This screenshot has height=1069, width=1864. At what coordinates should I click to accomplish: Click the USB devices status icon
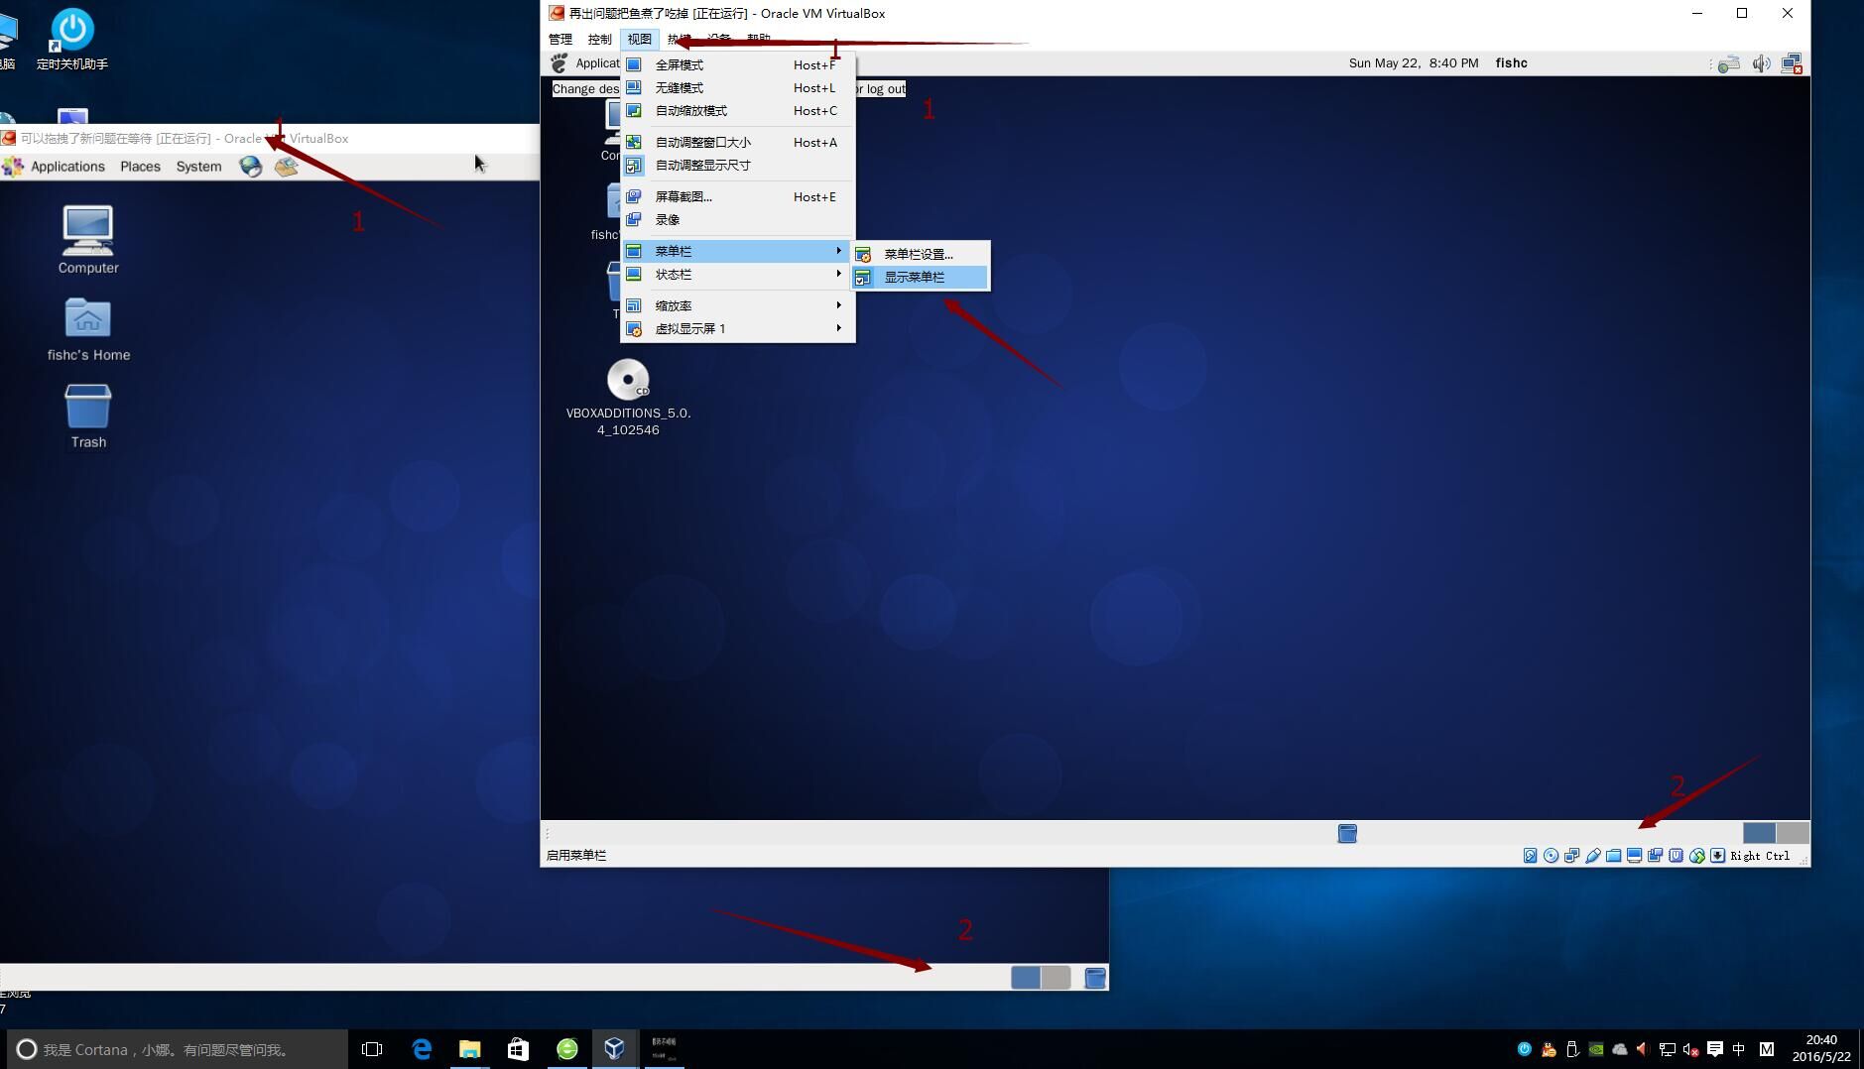(x=1592, y=856)
